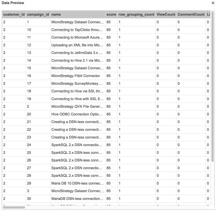Viewport: 217px width, 213px height.
Task: Click campaign_id cell with value 16
Action: (x=38, y=76)
